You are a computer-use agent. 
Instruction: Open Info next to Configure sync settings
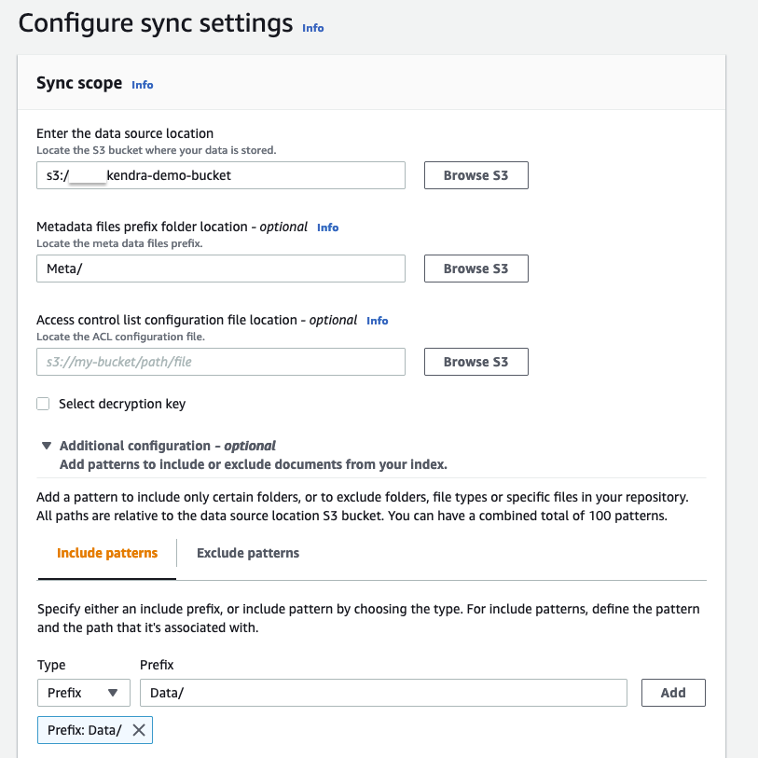click(x=313, y=28)
